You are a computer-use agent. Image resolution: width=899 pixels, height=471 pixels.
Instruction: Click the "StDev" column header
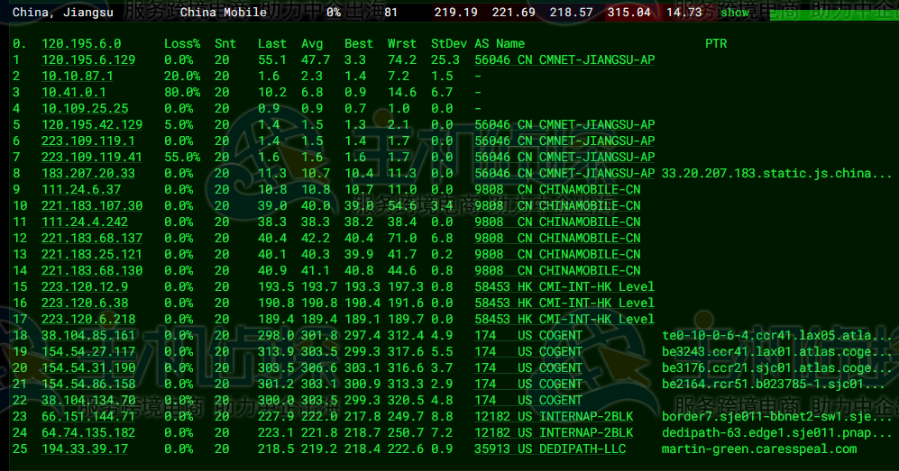tap(449, 43)
